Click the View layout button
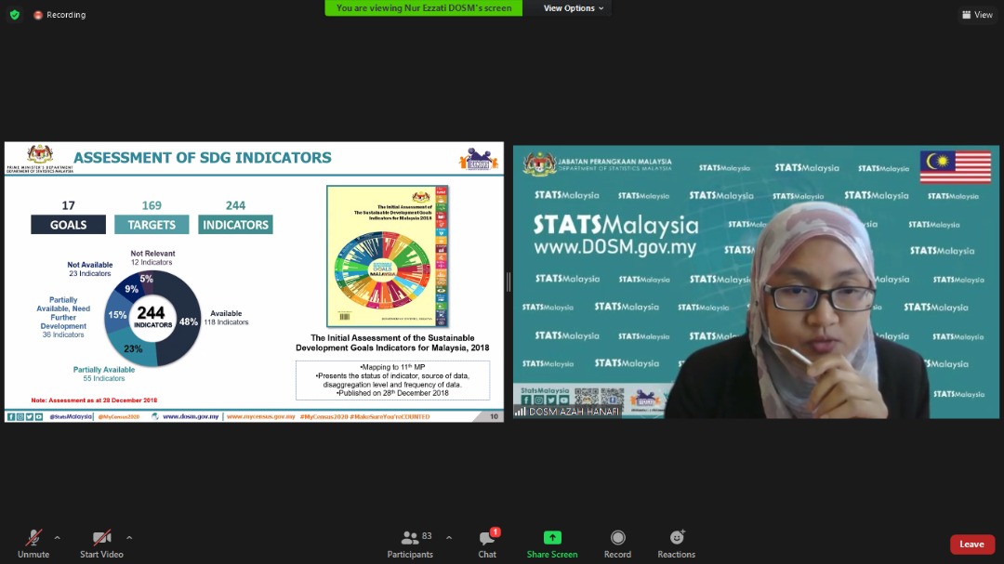 [977, 15]
